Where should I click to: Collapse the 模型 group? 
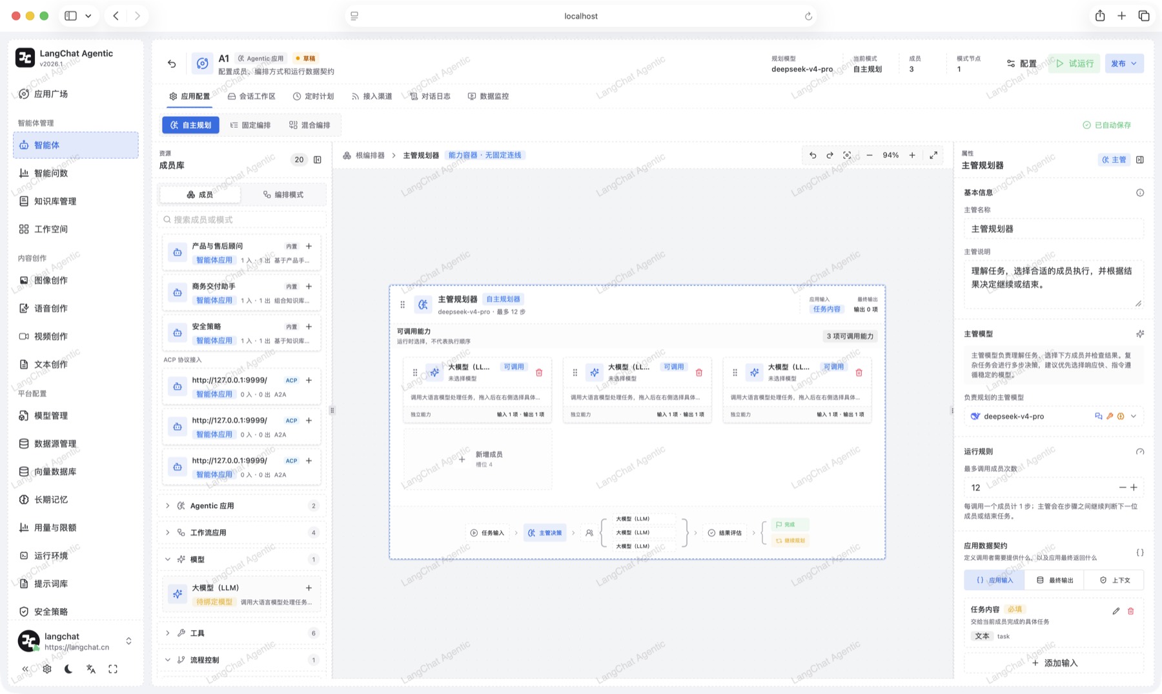point(241,560)
